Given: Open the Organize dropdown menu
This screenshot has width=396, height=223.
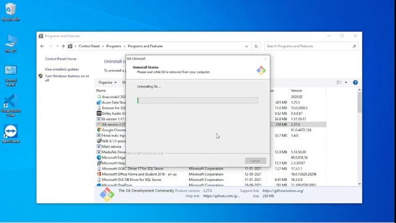Looking at the screenshot, I should click(x=107, y=82).
